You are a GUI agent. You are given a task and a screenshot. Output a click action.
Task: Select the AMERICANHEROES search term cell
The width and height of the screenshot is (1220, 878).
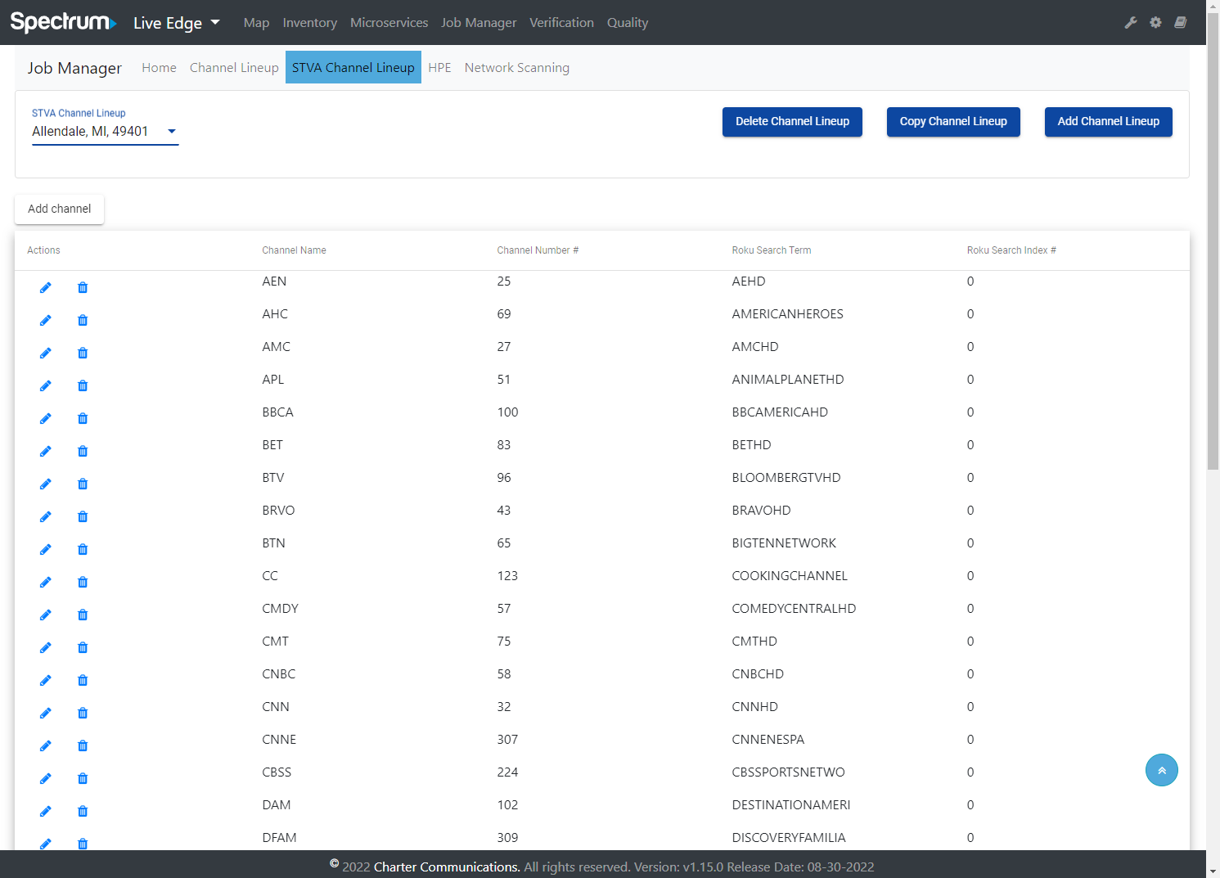click(787, 314)
